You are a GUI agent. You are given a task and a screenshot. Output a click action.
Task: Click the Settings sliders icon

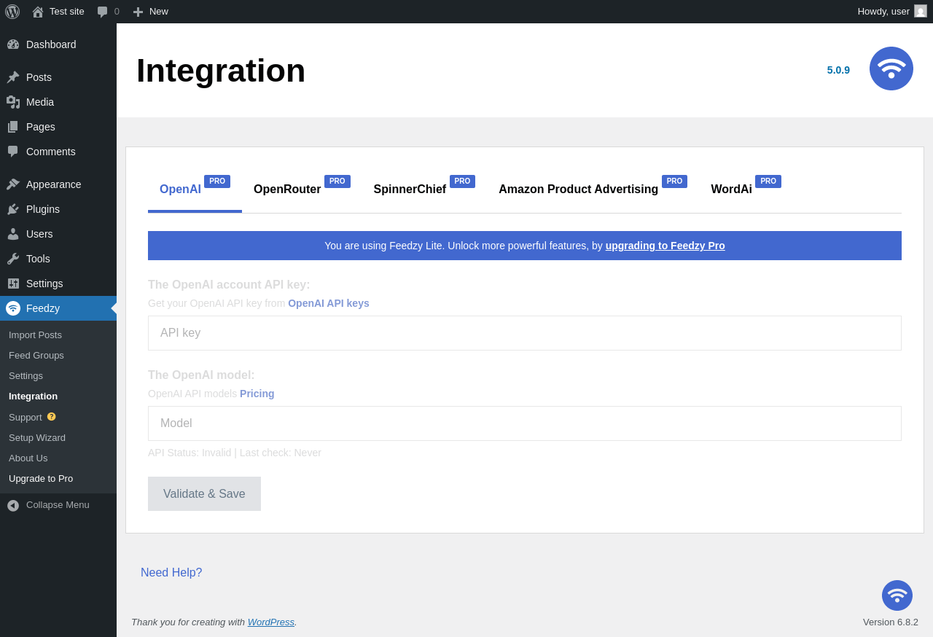(13, 284)
